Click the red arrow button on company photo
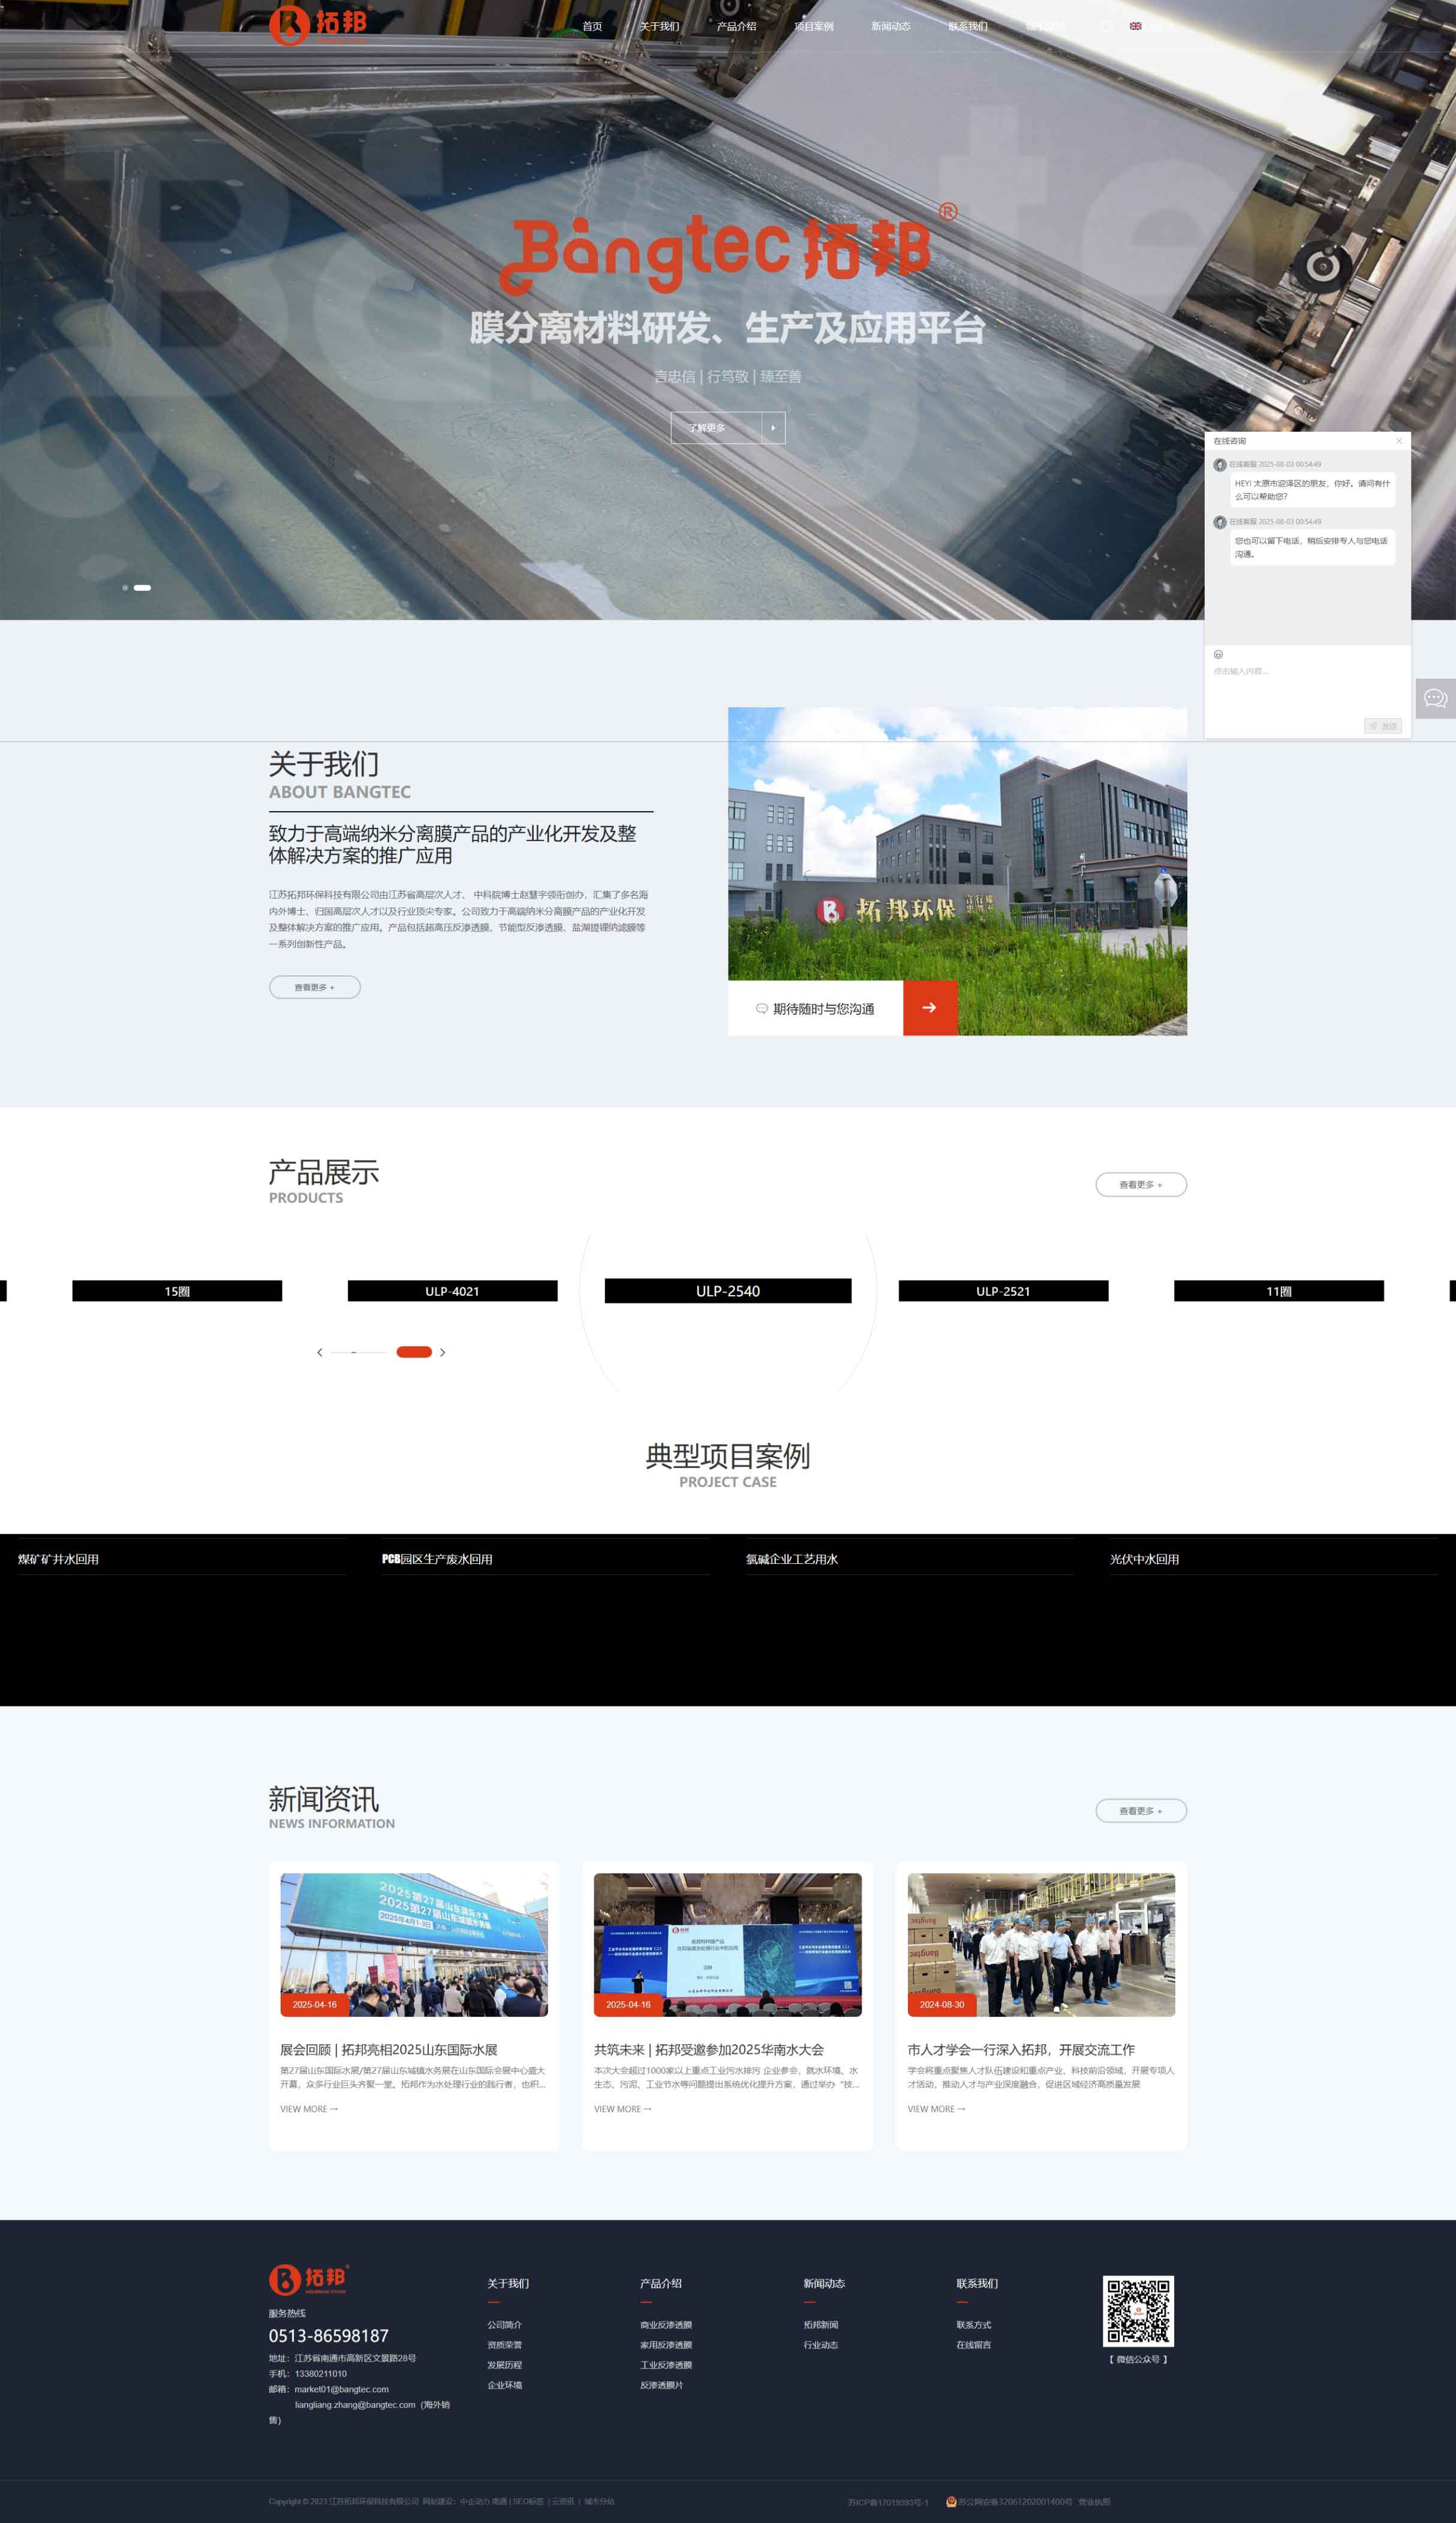Viewport: 1456px width, 2523px height. [929, 1007]
